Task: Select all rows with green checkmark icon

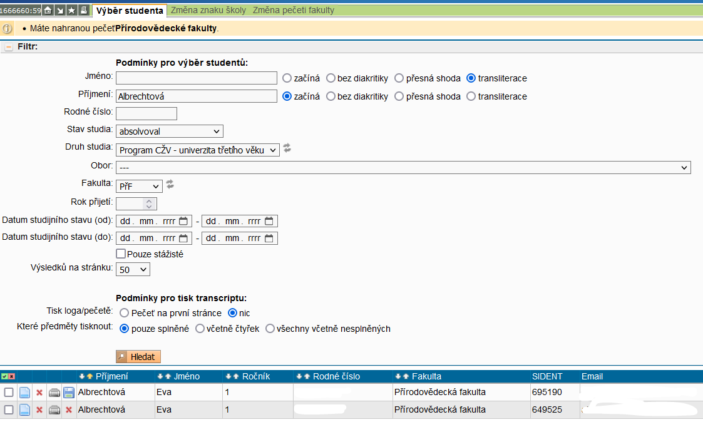Action: 4,376
